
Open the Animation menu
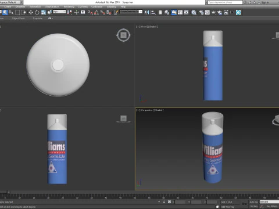35,6
